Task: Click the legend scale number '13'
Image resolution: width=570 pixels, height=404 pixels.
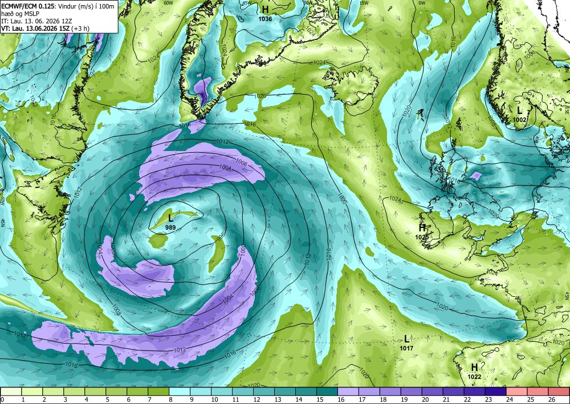Action: tap(278, 400)
